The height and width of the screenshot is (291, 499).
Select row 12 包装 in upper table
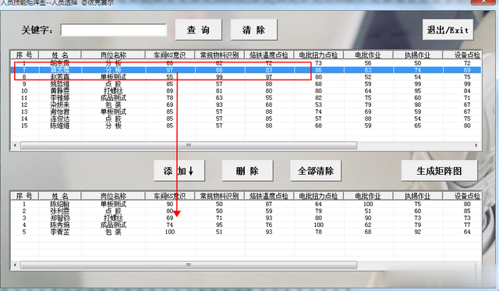pyautogui.click(x=246, y=105)
